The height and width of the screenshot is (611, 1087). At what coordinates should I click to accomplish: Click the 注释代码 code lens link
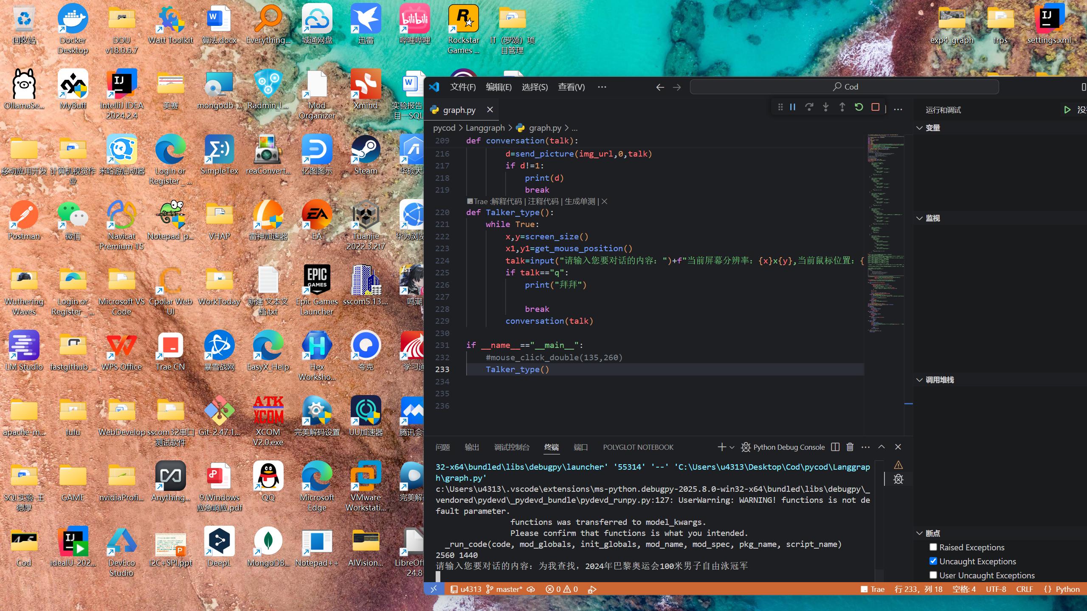point(543,202)
